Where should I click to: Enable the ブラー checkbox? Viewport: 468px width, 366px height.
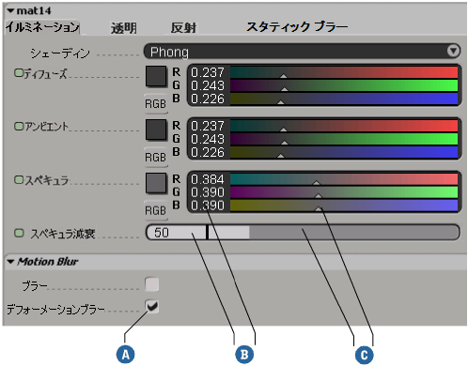(152, 284)
